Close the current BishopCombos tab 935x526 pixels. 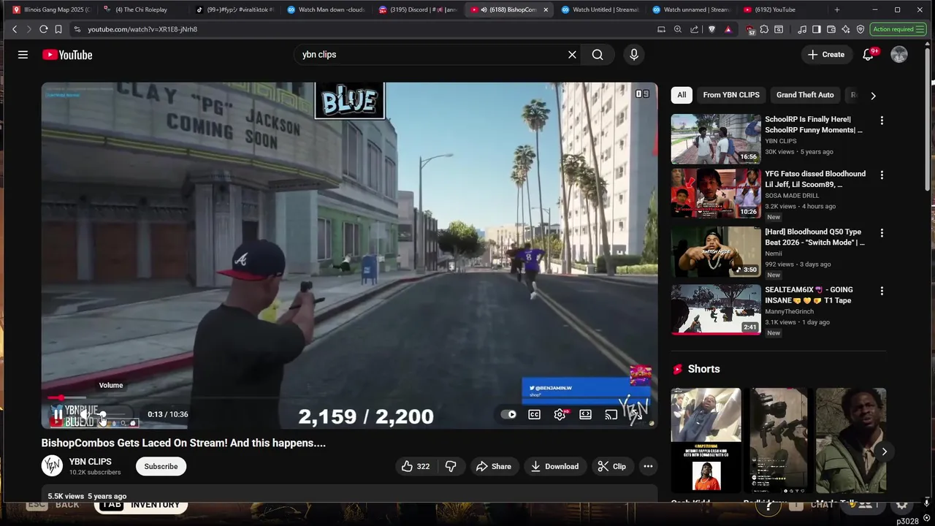coord(546,9)
